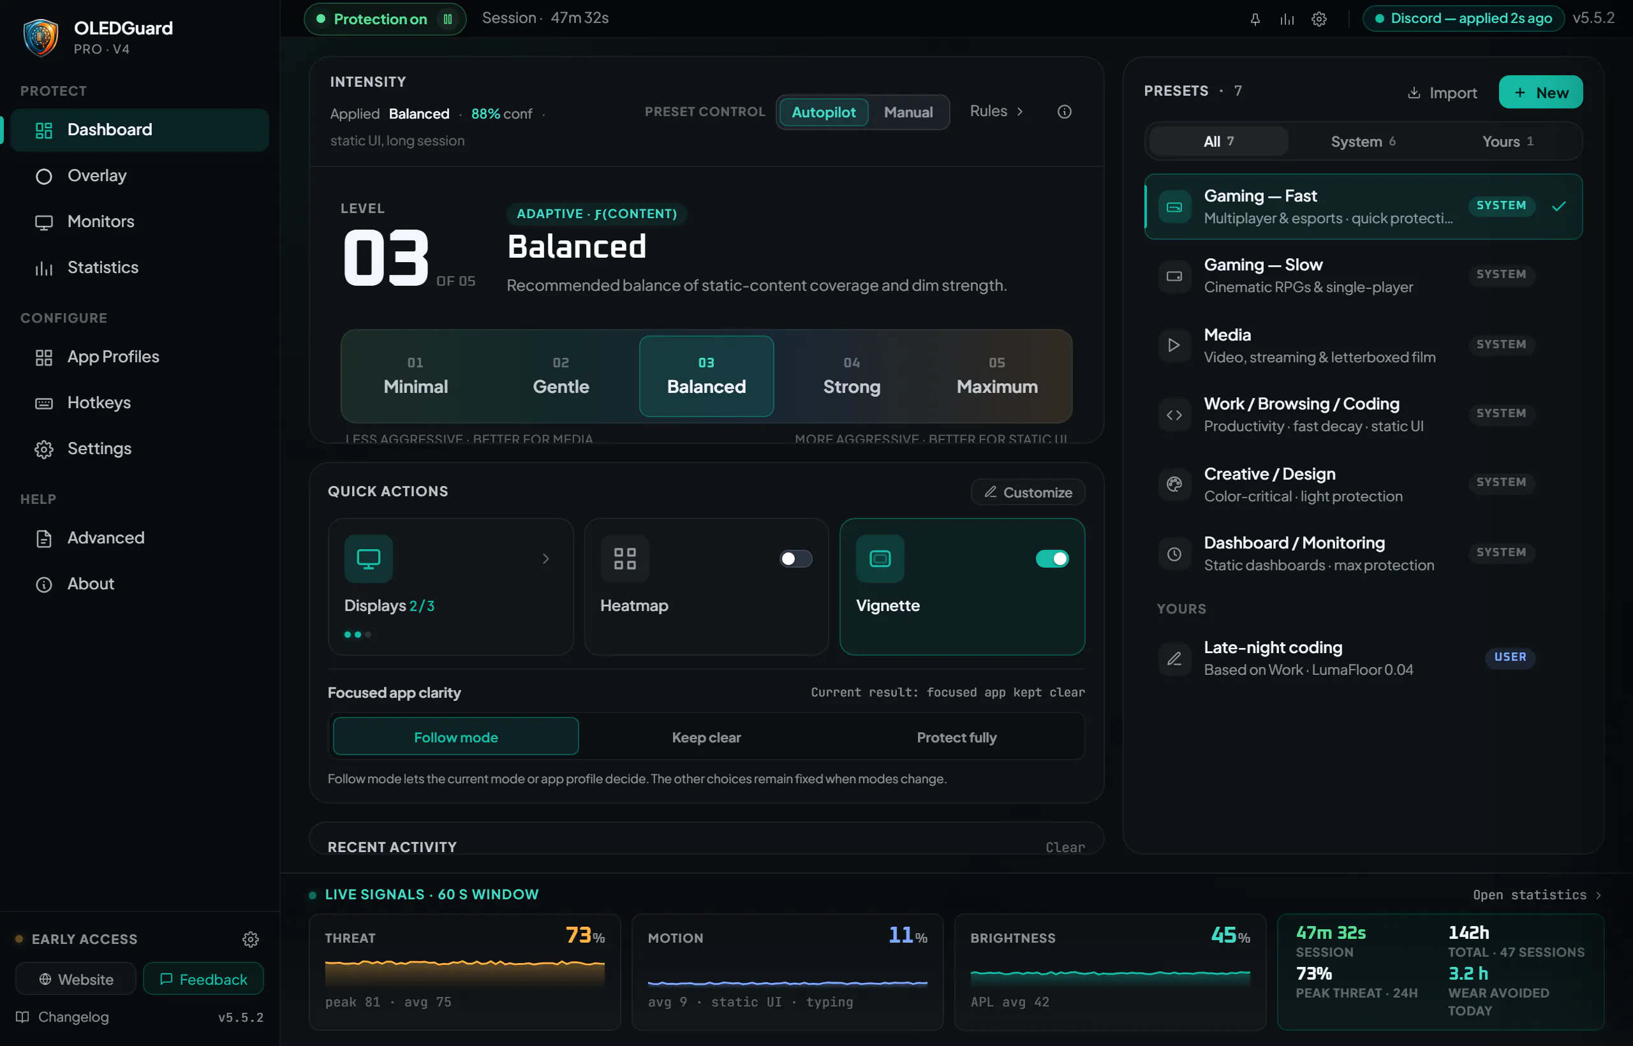The width and height of the screenshot is (1633, 1046).
Task: Send Feedback button
Action: pos(203,979)
